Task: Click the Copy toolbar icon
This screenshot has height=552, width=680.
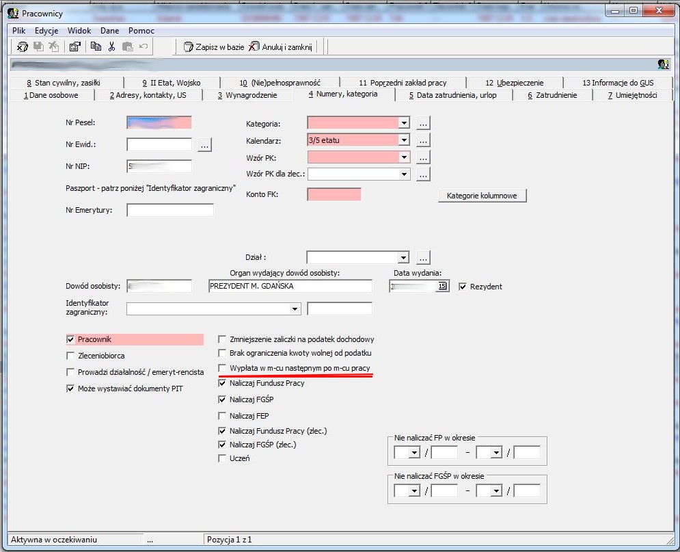Action: (96, 47)
